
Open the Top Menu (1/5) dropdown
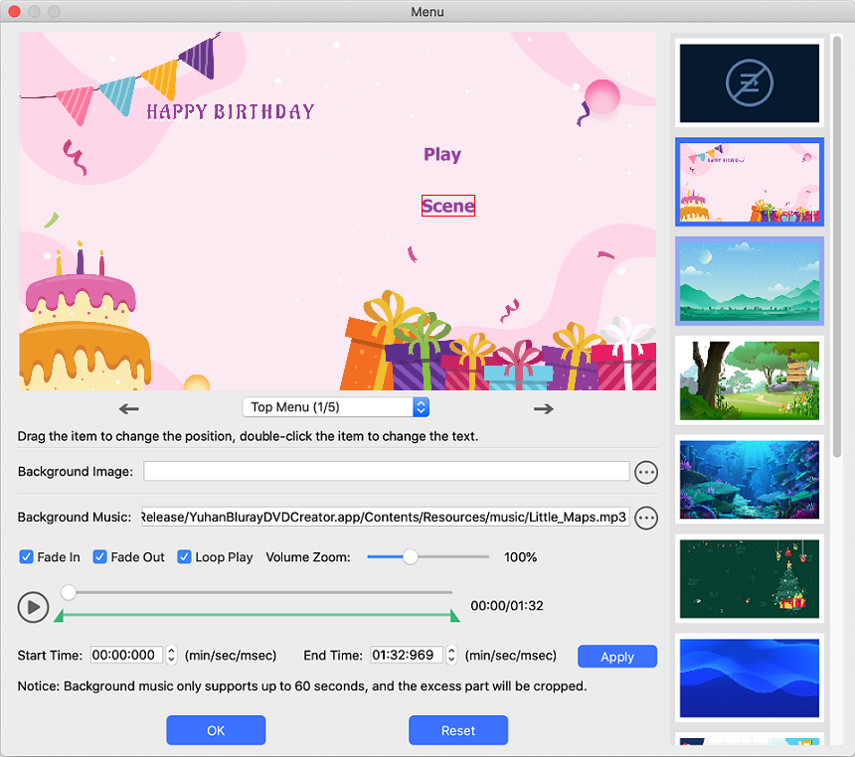336,407
